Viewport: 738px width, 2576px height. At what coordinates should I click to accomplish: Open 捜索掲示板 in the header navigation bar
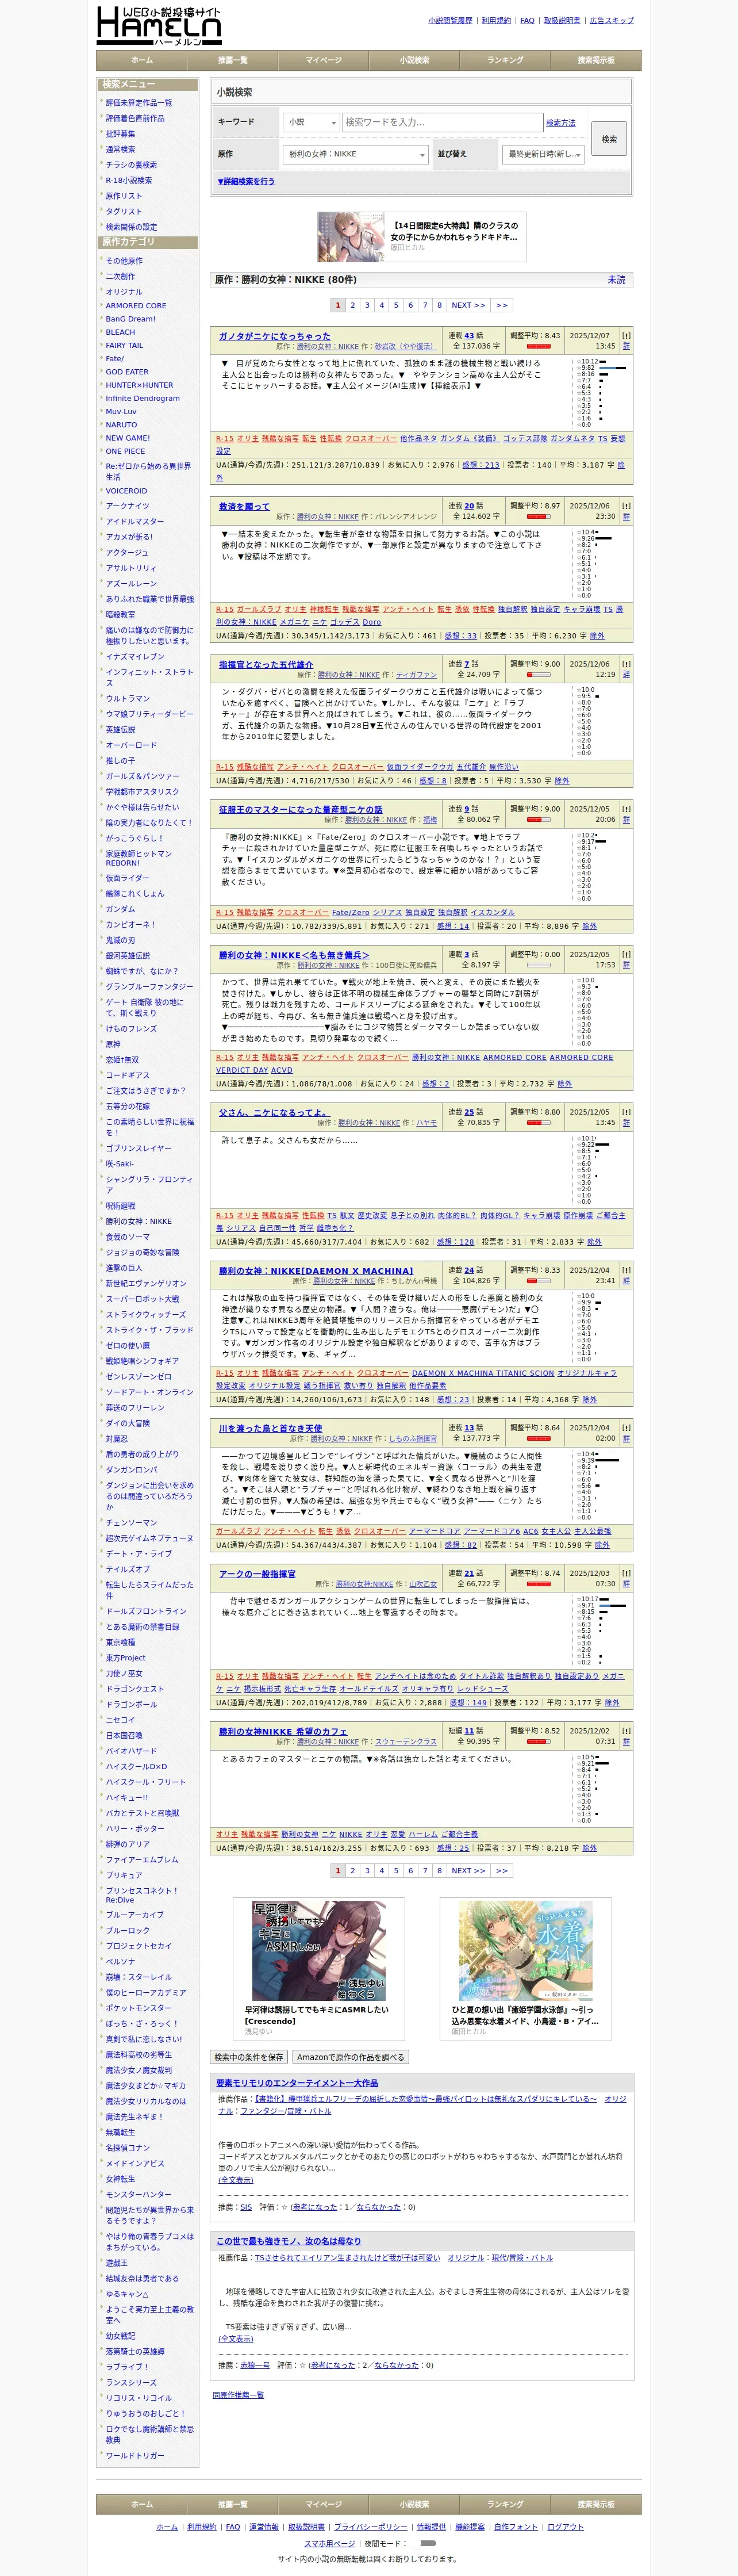(x=596, y=60)
